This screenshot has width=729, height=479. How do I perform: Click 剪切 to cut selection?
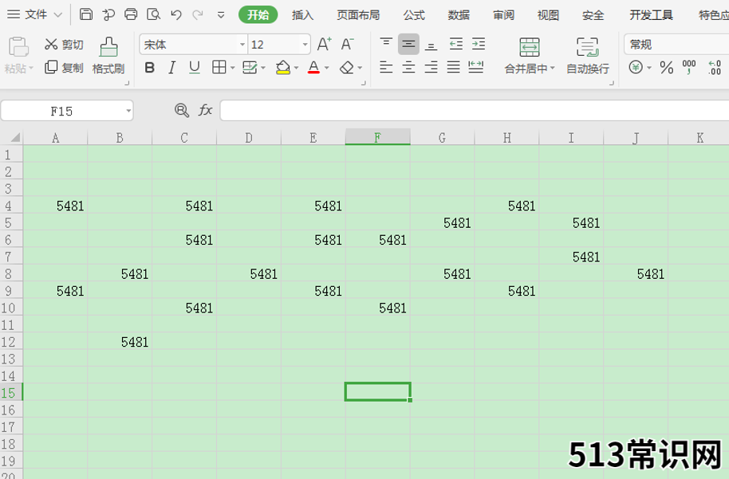[64, 45]
